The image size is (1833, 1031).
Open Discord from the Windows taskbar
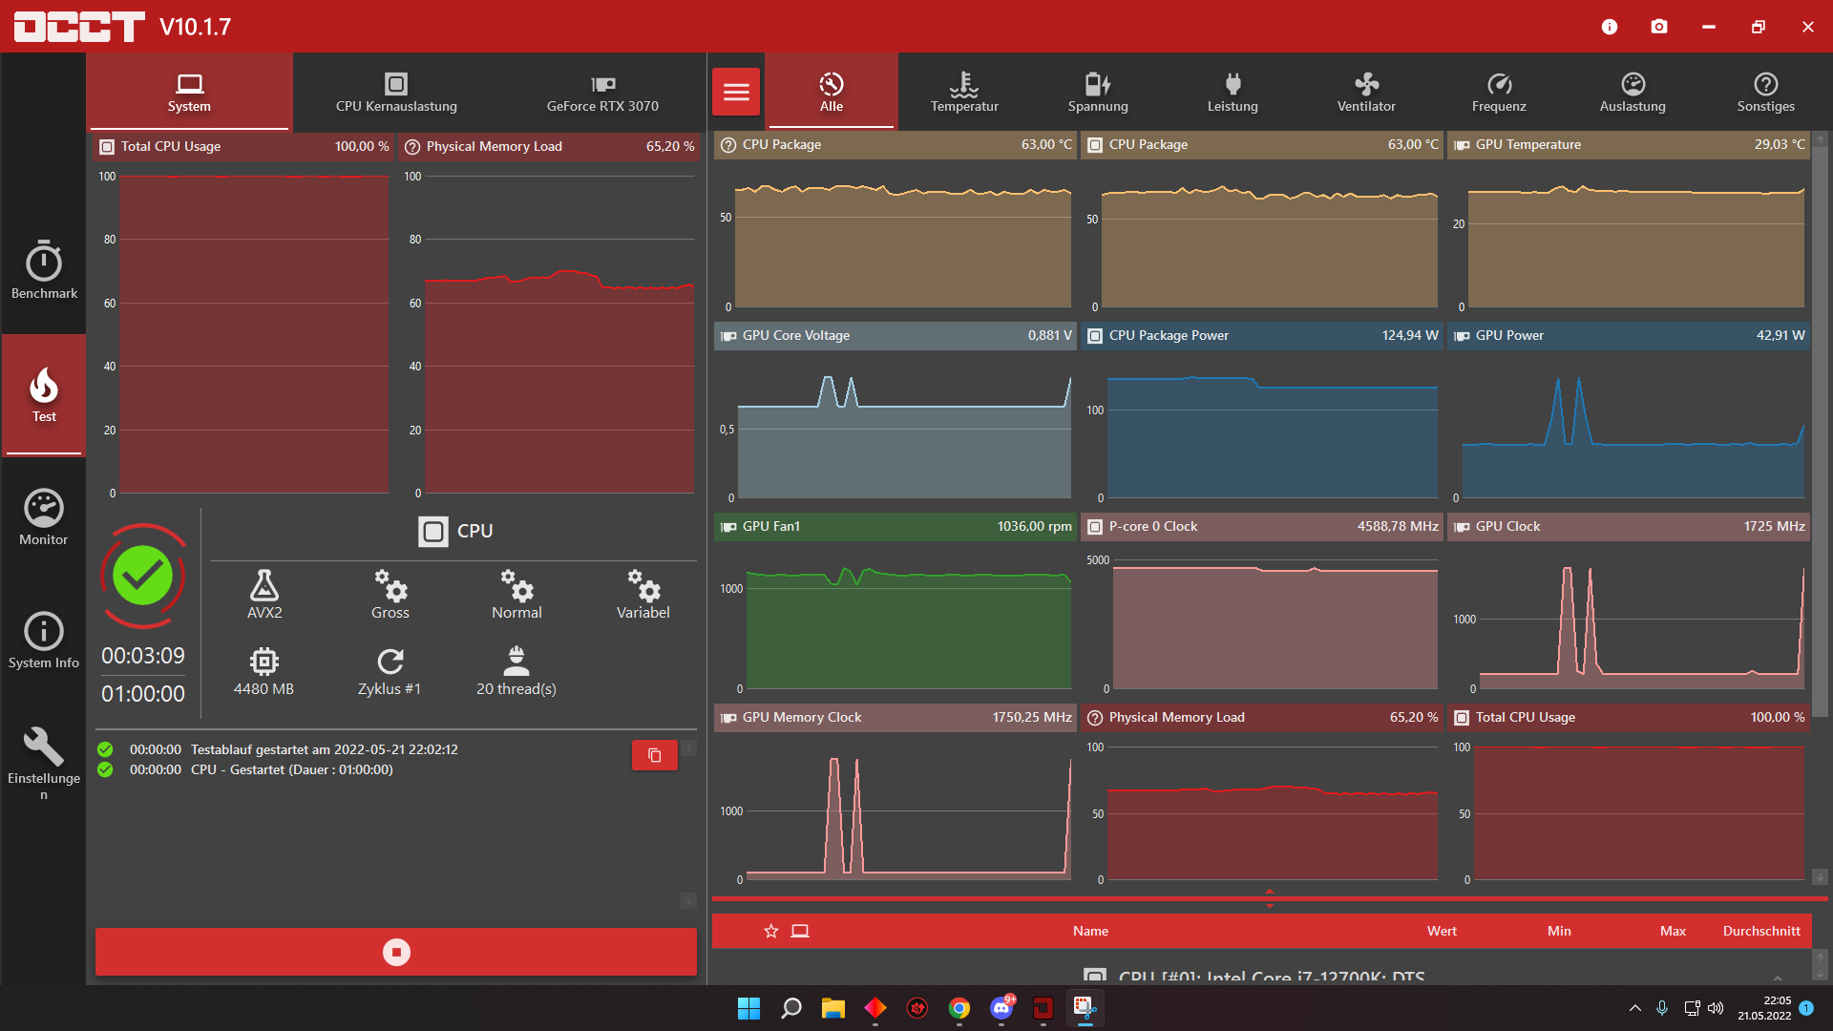click(1001, 1008)
